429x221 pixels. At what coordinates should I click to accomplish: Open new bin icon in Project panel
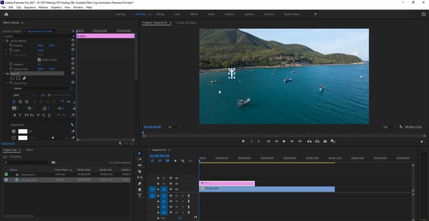pos(53,162)
